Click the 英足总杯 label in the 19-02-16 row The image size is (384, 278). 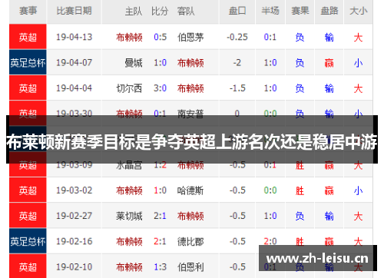28,241
